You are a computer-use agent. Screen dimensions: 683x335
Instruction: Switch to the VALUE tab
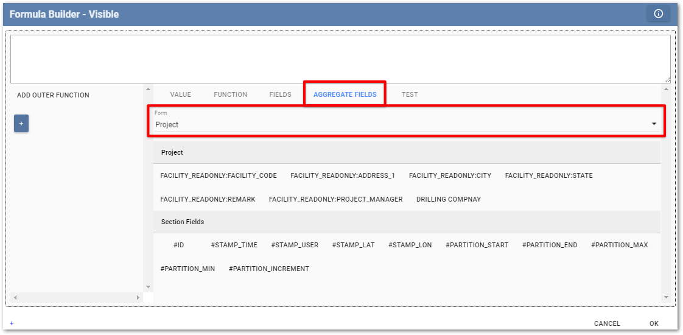coord(181,94)
